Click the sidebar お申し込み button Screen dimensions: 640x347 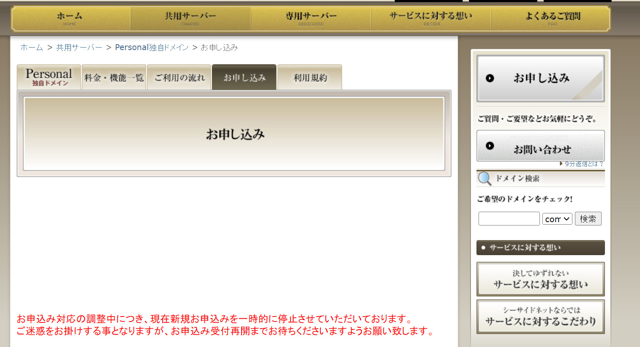point(541,79)
